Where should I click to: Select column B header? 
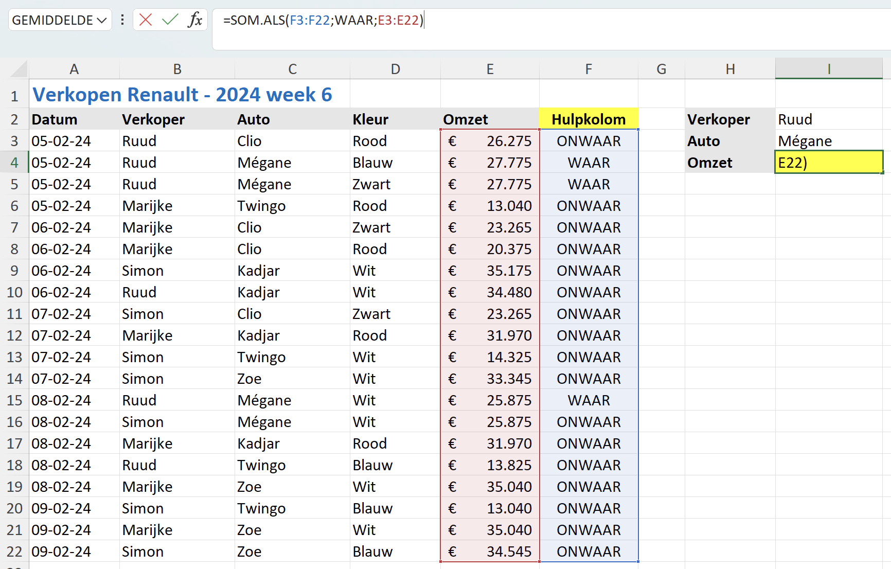pyautogui.click(x=177, y=69)
